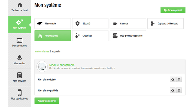Go to Tableau de bord home icon
188x107 pixels.
pyautogui.click(x=20, y=5)
